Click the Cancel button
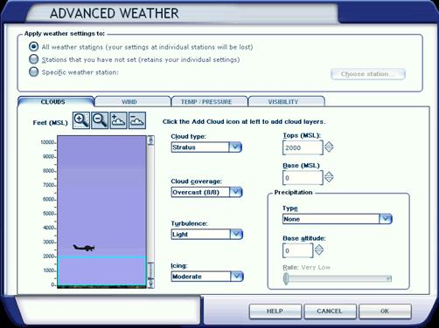Viewport: 439px width, 328px height. coord(330,311)
